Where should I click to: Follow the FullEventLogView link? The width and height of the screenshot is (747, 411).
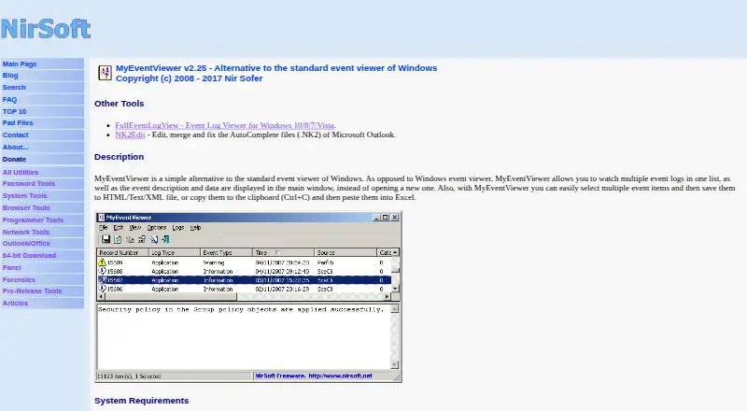point(224,125)
